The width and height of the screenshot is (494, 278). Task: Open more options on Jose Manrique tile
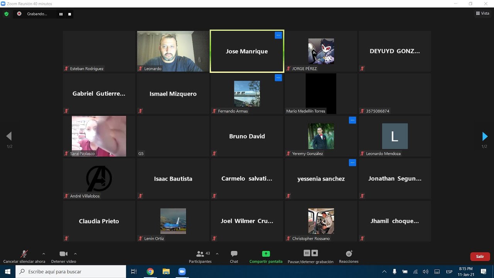click(x=278, y=35)
